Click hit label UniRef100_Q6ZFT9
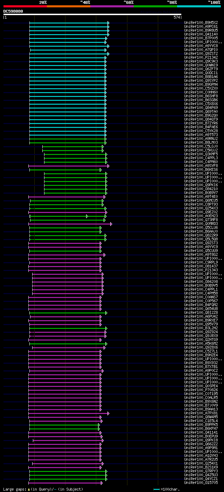 pyautogui.click(x=201, y=69)
